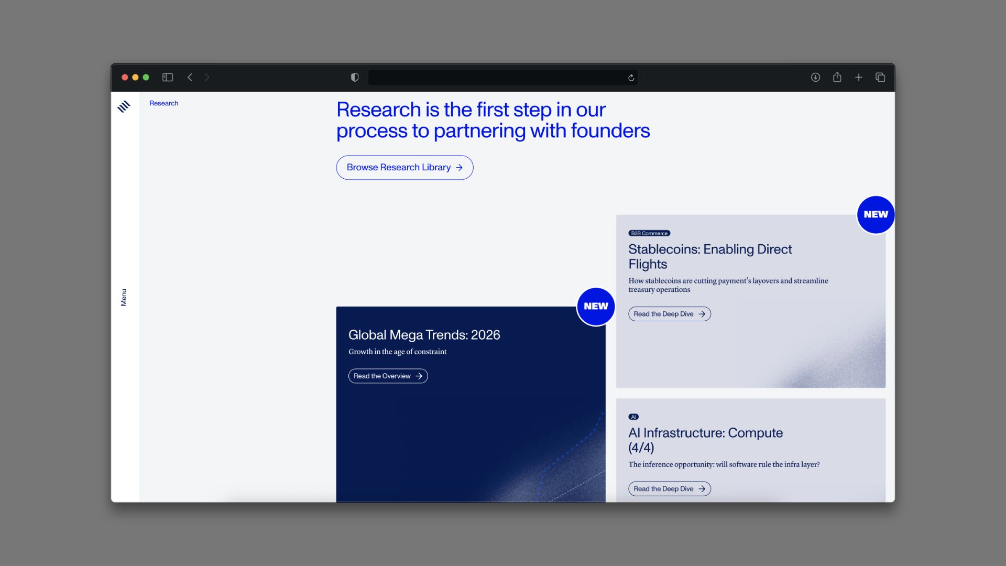Click the 'Research is the first step' headline

(x=493, y=120)
